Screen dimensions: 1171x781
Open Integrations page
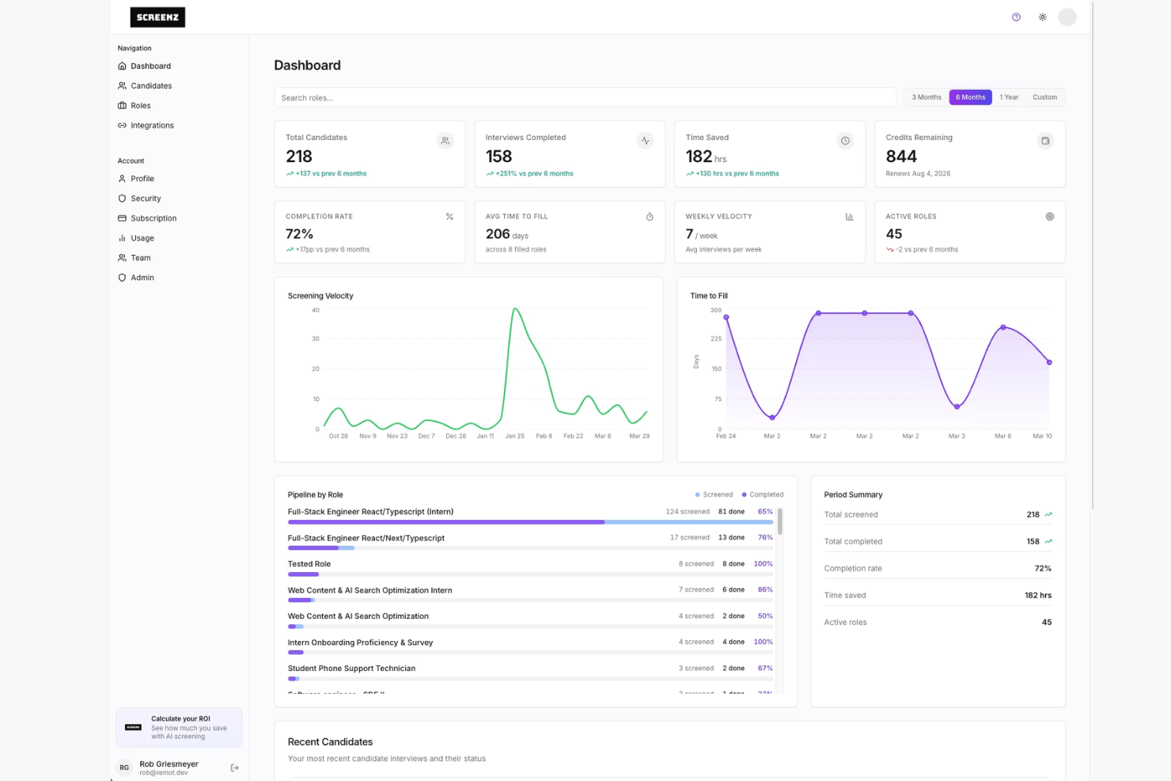click(x=152, y=126)
